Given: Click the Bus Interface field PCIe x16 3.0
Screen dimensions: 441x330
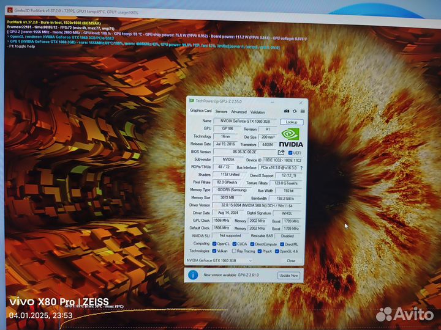Looking at the screenshot, I should click(x=279, y=168).
